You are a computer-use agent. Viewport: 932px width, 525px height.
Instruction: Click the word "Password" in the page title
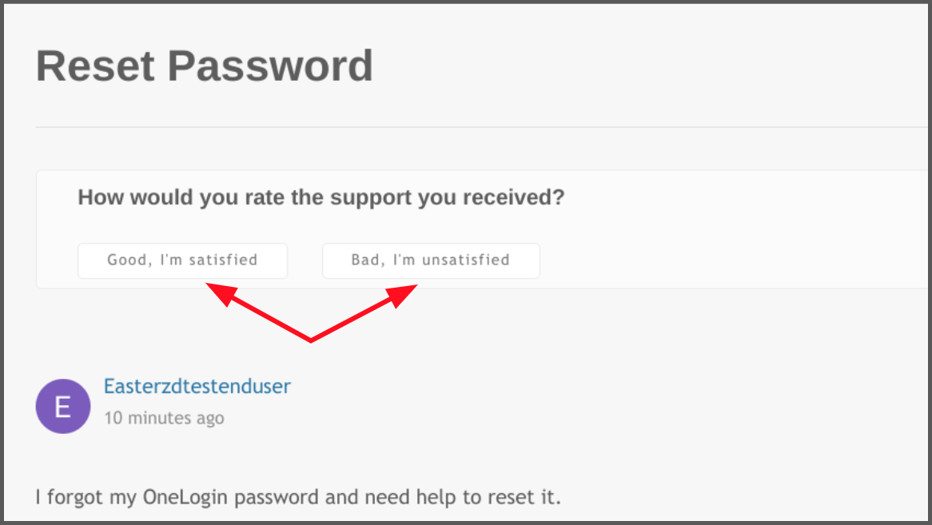click(270, 66)
